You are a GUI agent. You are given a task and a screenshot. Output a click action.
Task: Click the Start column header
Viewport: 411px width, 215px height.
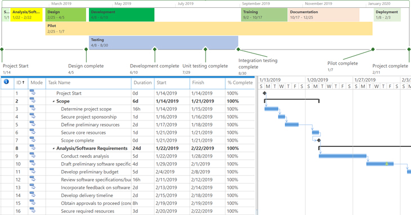[172, 83]
